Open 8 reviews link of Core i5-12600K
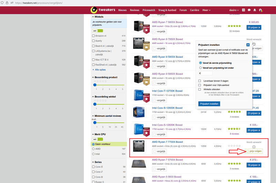The height and width of the screenshot is (183, 276). click(234, 134)
